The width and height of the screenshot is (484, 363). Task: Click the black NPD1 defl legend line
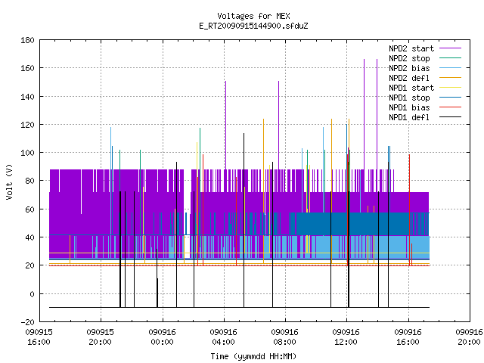[450, 117]
